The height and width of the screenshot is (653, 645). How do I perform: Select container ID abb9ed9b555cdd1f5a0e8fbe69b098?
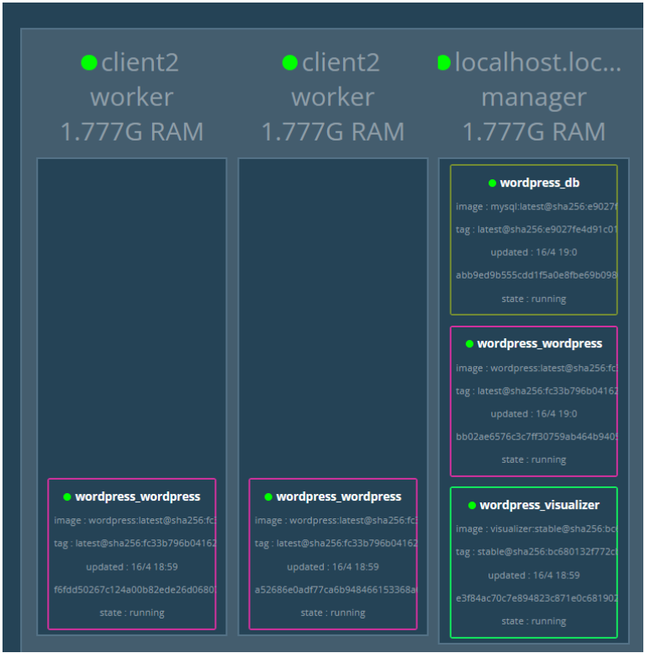[x=537, y=275]
